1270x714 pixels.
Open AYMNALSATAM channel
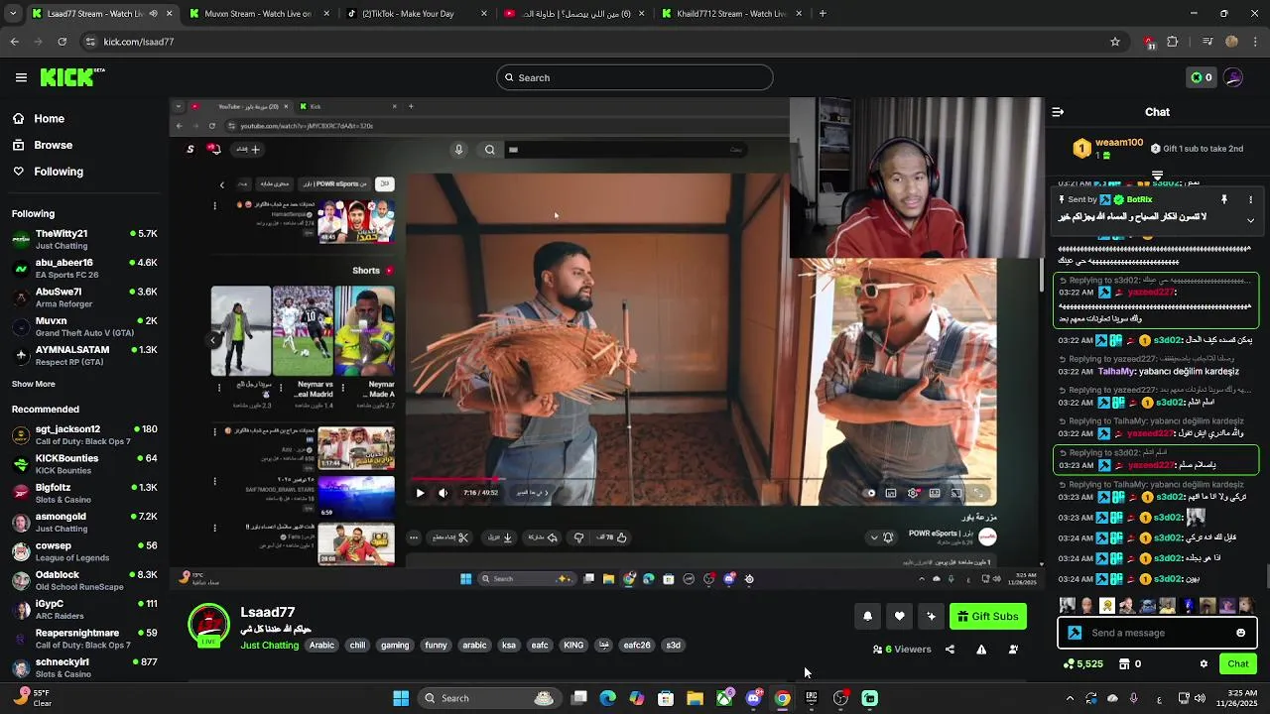[x=84, y=355]
